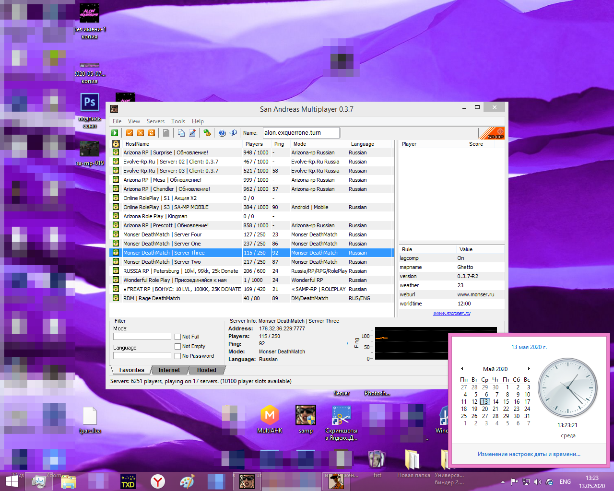Click the network icon in system tray
The image size is (614, 491).
[526, 482]
